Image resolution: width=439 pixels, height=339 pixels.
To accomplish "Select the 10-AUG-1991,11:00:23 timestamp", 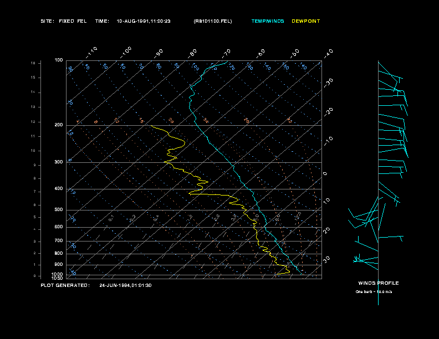I will [144, 21].
